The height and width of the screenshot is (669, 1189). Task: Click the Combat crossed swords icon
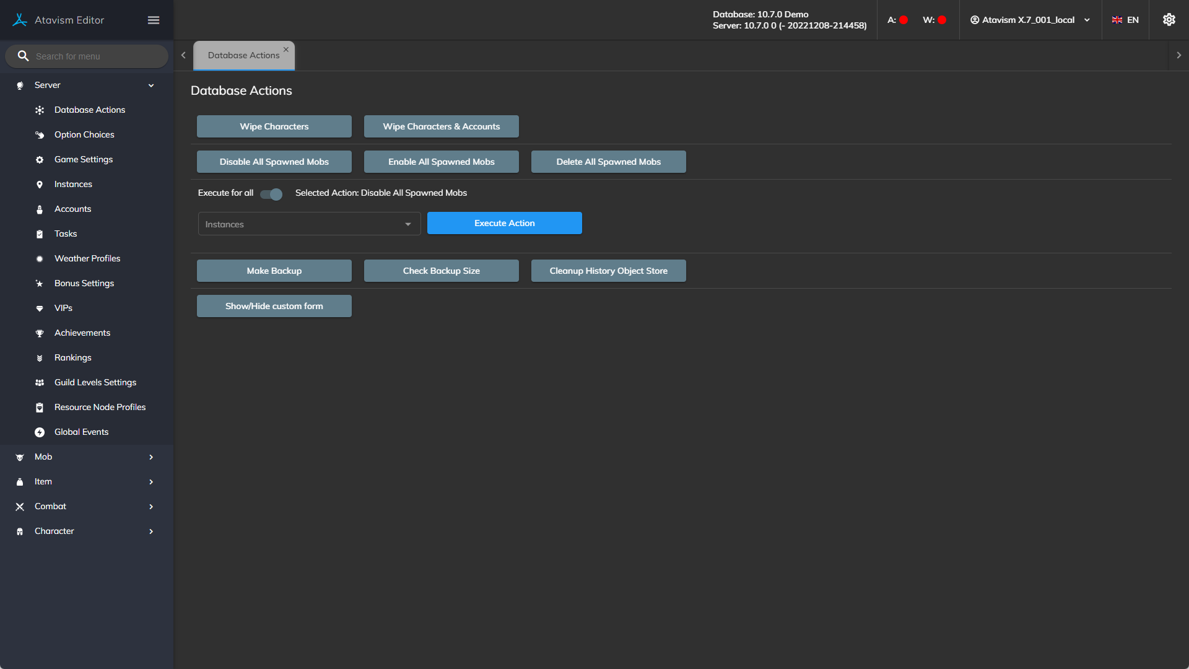pyautogui.click(x=20, y=507)
